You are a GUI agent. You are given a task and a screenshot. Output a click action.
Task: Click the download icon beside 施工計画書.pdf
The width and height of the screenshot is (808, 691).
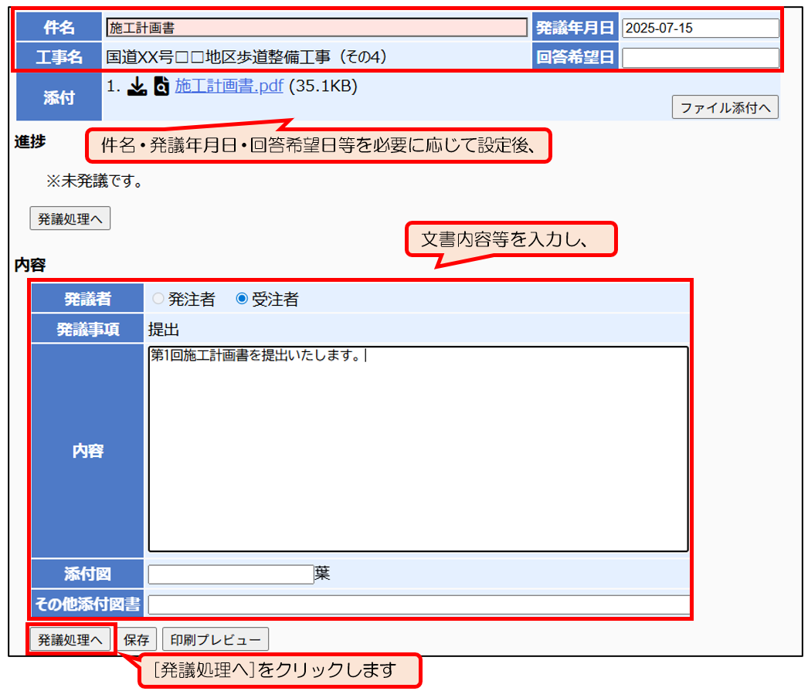136,86
